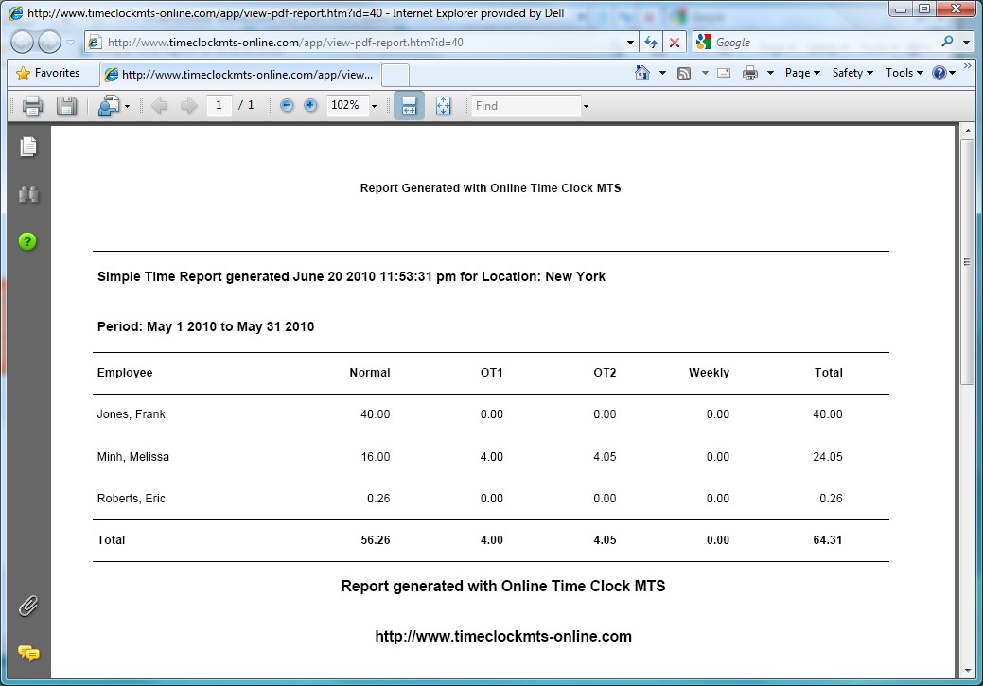
Task: Open the Page menu
Action: click(x=802, y=74)
